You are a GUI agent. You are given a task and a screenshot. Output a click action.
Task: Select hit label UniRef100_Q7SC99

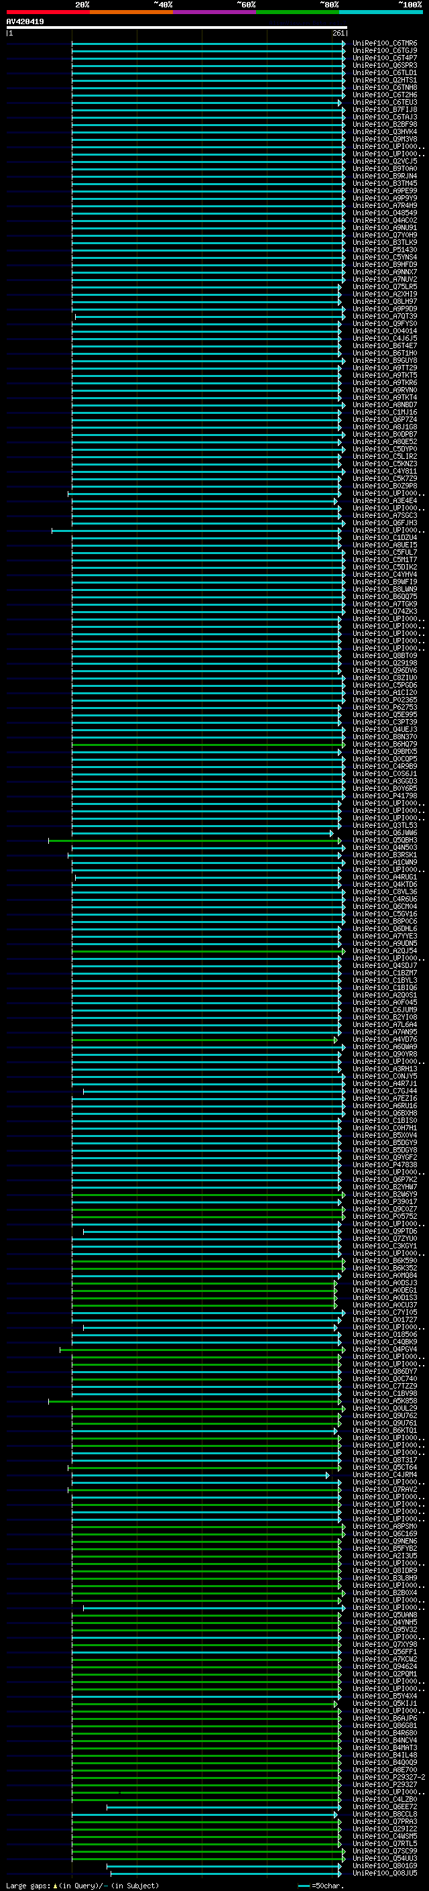(x=385, y=1851)
